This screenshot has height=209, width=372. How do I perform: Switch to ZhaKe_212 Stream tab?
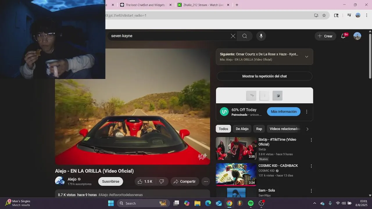click(x=203, y=5)
